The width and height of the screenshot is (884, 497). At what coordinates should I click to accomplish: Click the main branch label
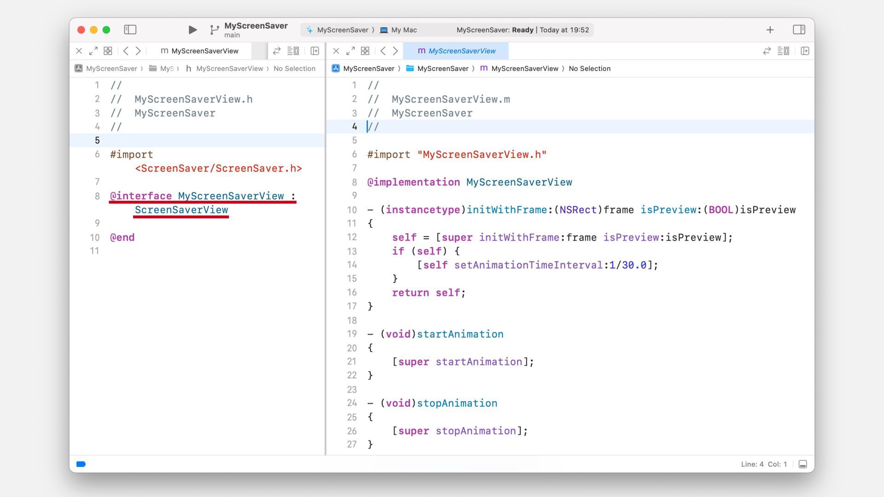point(232,35)
